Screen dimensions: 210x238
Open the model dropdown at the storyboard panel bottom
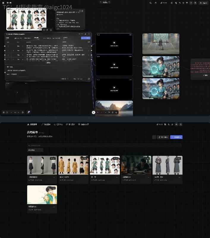80,79
